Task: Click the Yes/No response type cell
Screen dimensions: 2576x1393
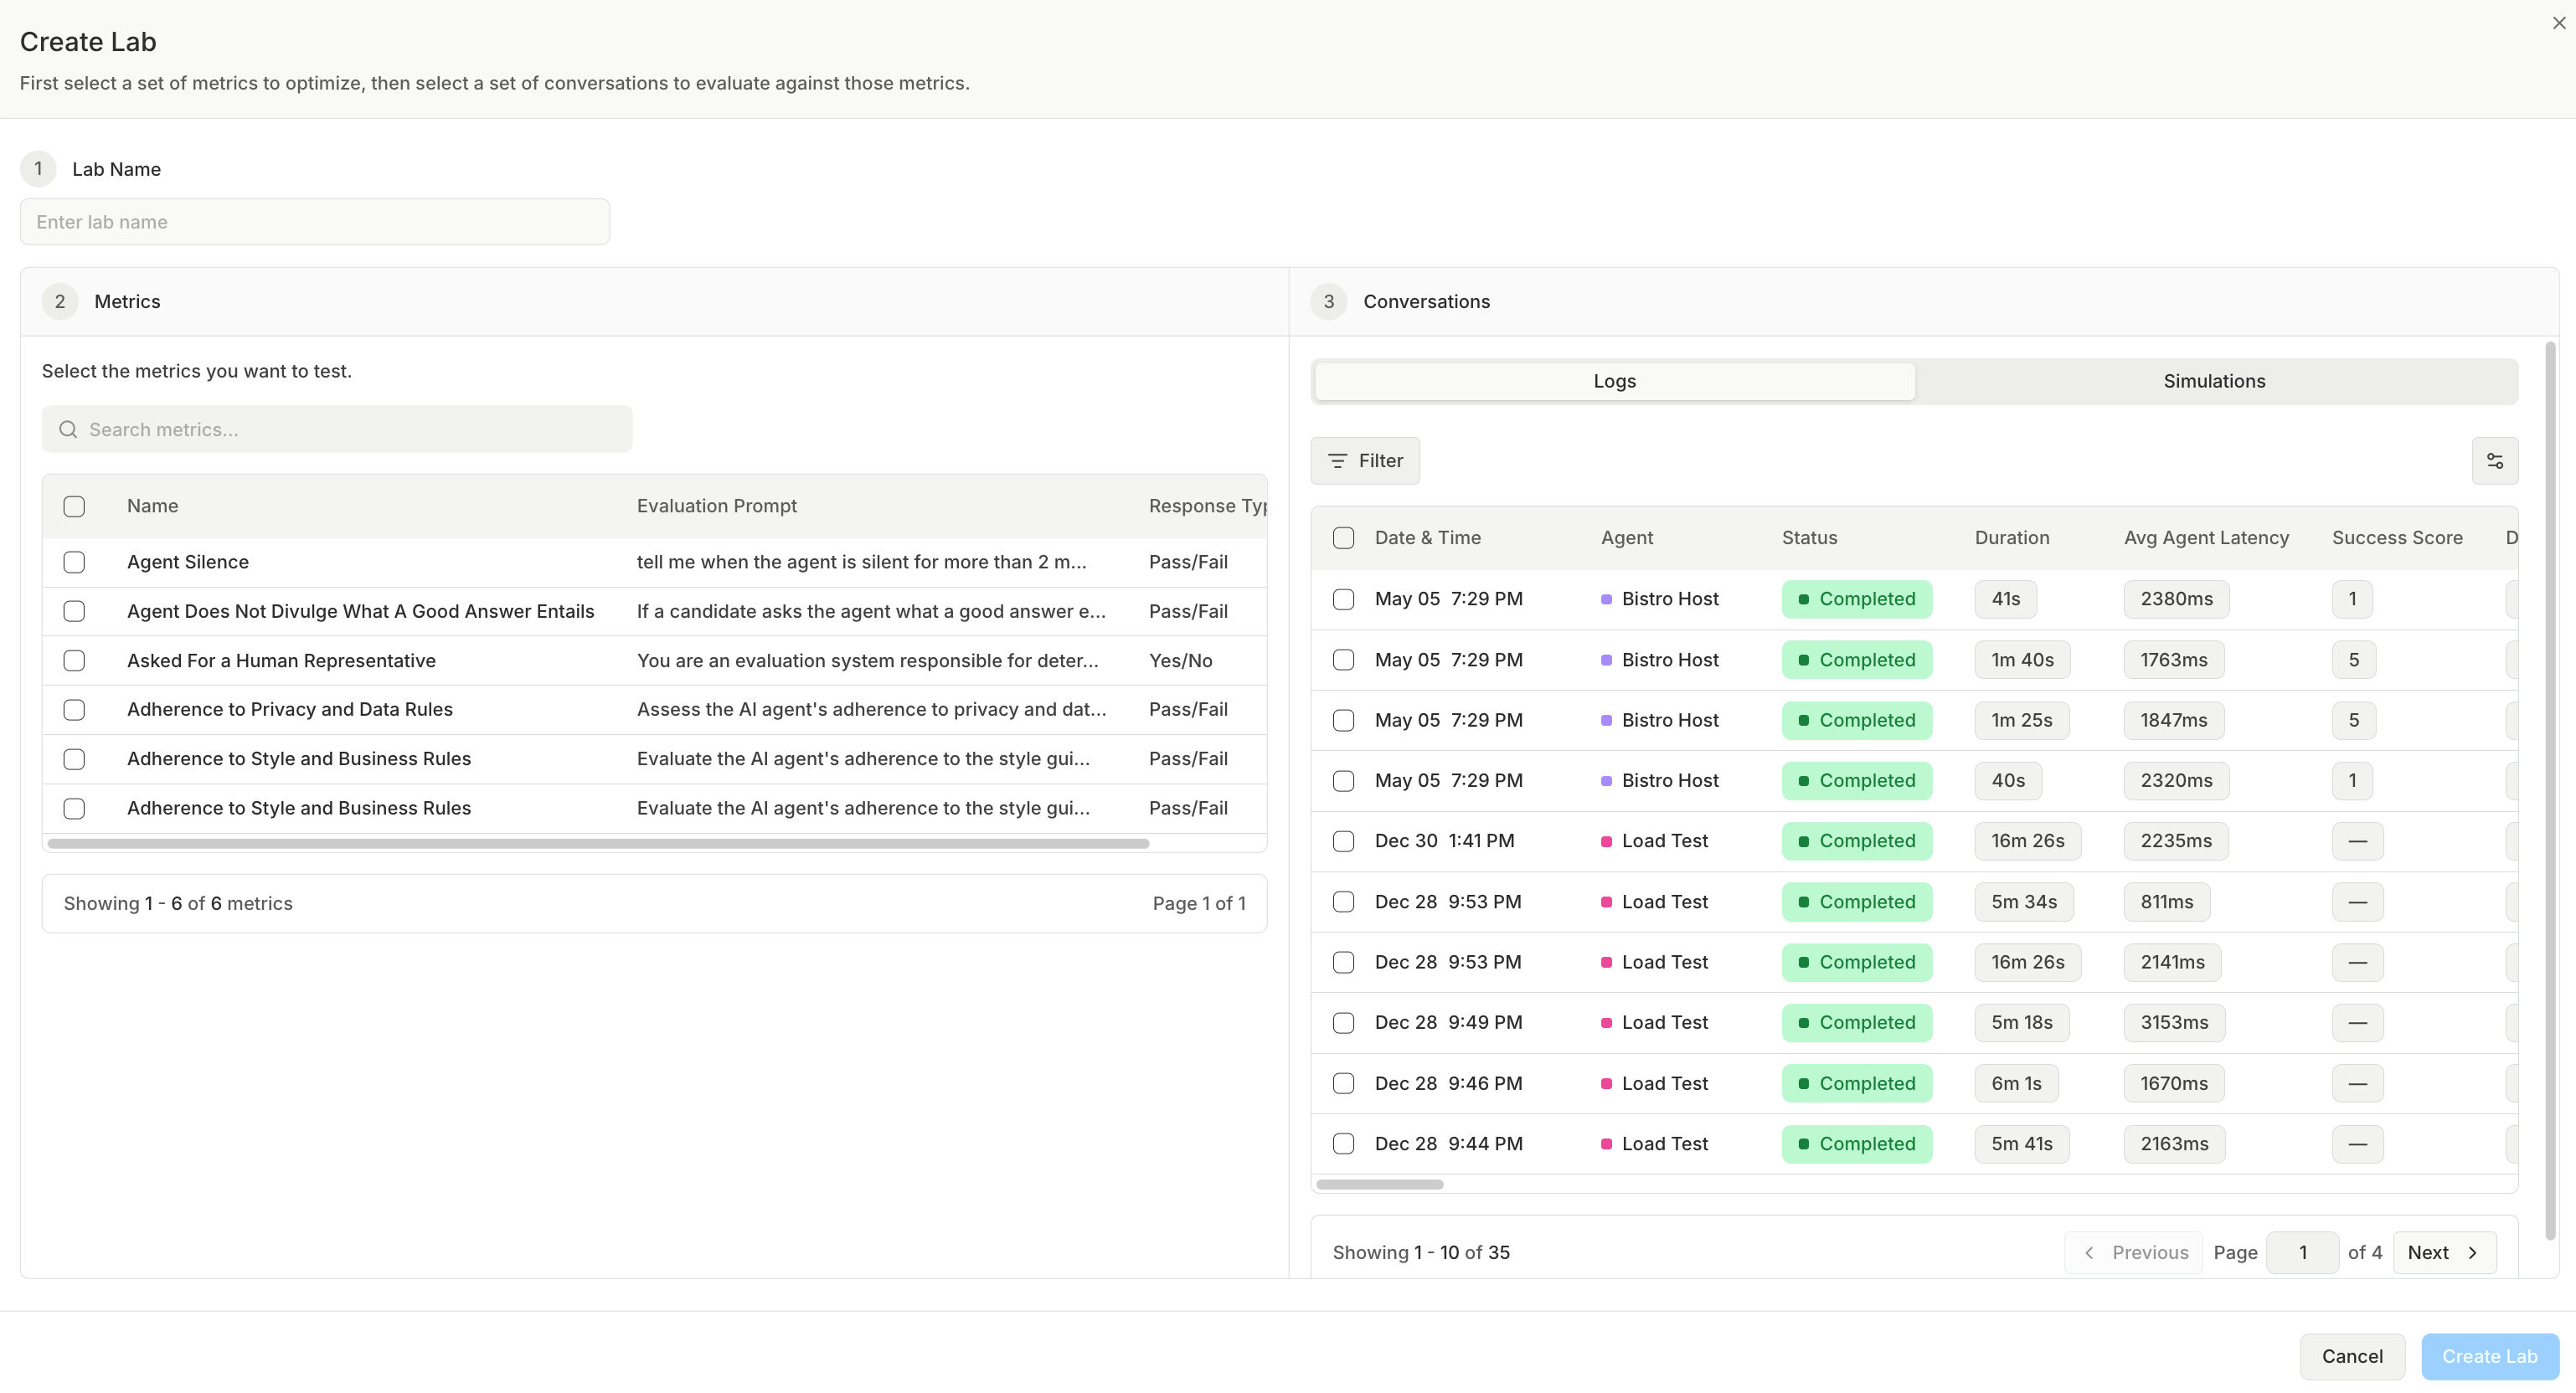Action: click(1180, 661)
